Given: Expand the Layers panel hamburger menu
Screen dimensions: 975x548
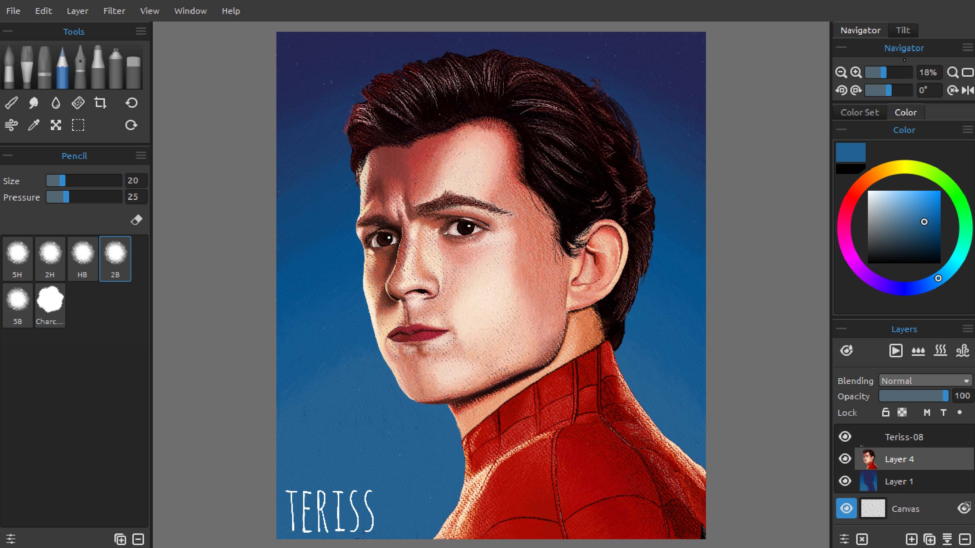Looking at the screenshot, I should point(967,329).
